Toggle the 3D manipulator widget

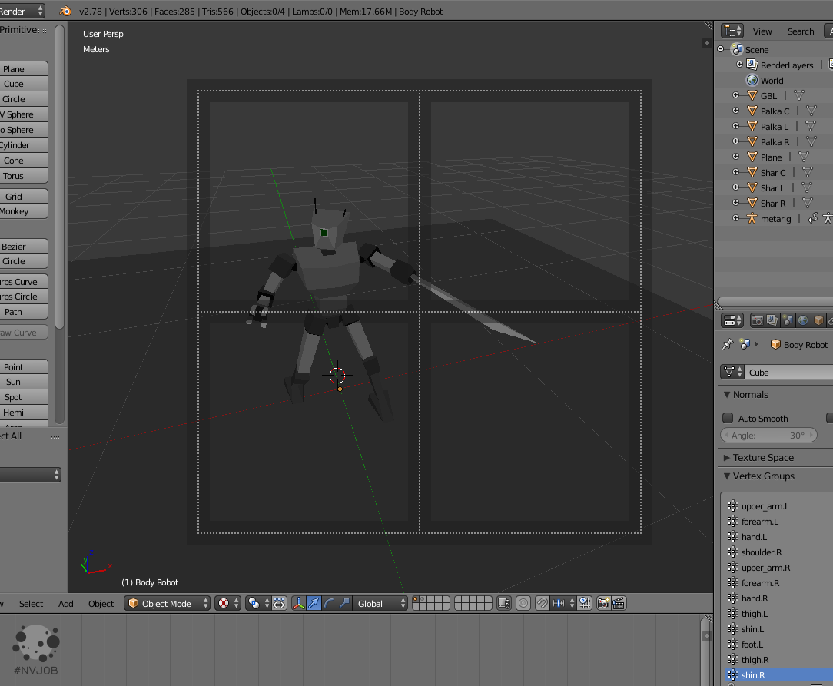click(299, 603)
